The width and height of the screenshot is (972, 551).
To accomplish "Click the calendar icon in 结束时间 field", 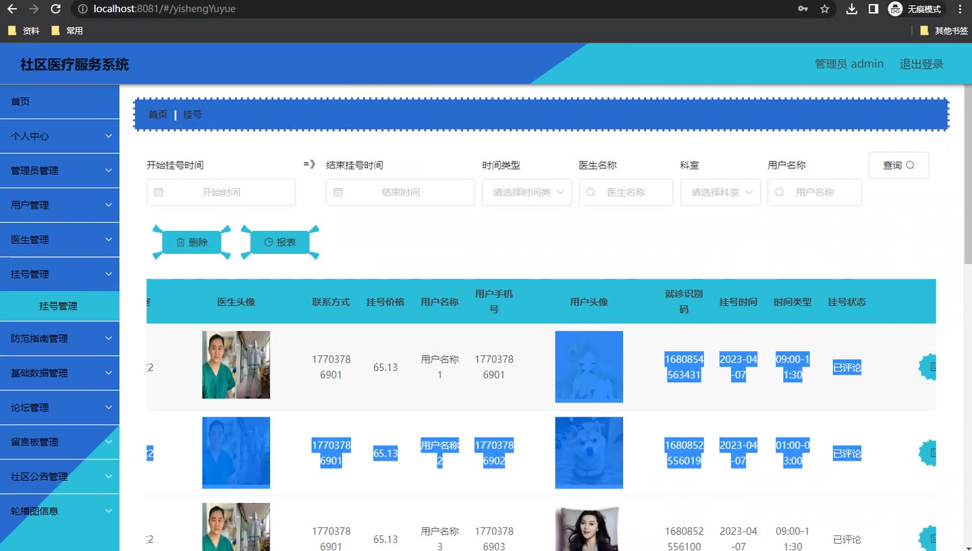I will pyautogui.click(x=338, y=192).
